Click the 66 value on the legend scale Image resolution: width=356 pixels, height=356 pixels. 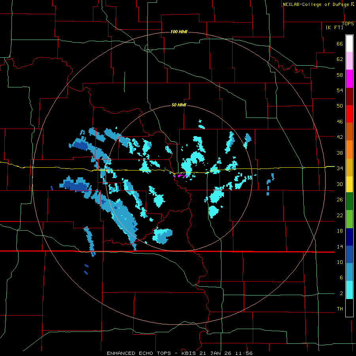coord(340,44)
